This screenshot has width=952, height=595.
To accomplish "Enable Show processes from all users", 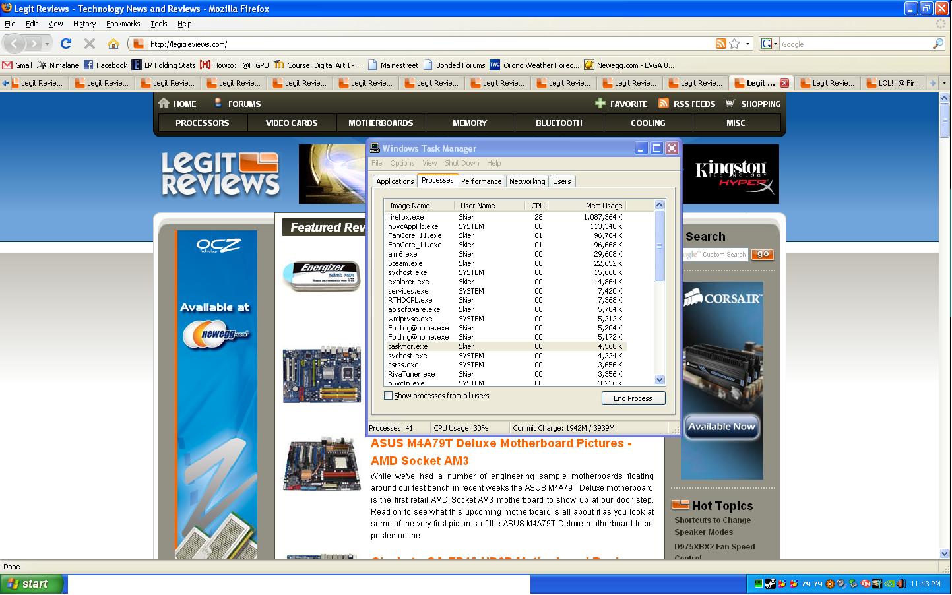I will 389,396.
